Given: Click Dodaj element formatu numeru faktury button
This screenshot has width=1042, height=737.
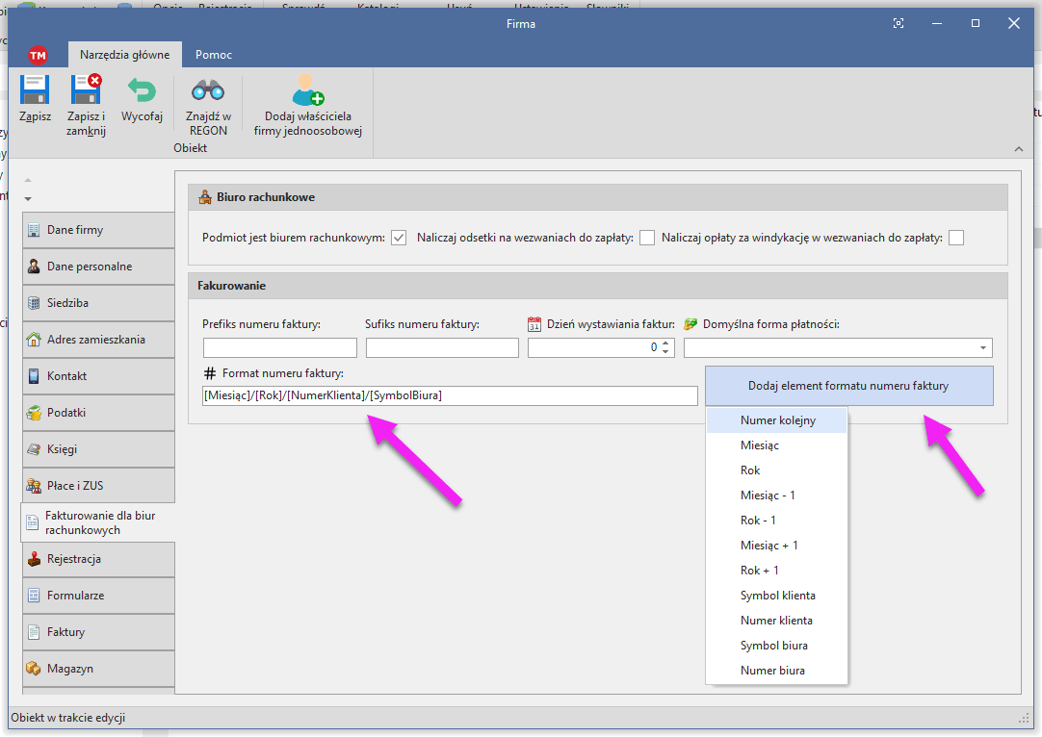Looking at the screenshot, I should 847,386.
